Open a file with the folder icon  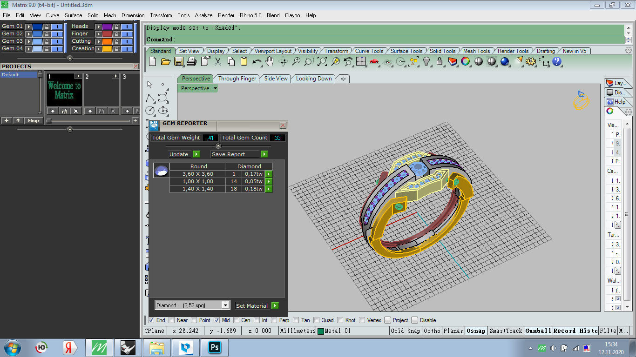click(165, 61)
